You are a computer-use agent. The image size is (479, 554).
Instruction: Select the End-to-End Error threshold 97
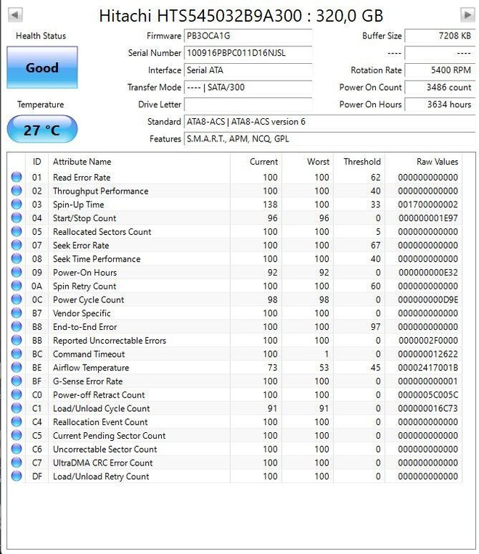point(375,327)
